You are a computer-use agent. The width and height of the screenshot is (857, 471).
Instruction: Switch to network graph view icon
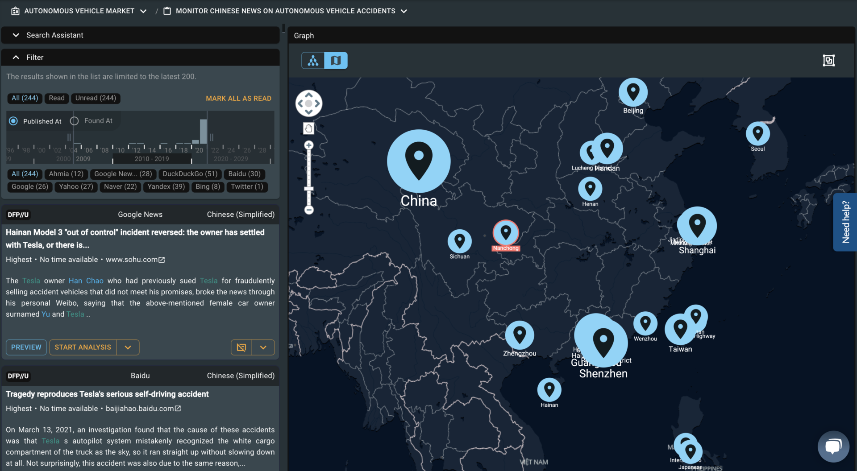click(x=313, y=61)
